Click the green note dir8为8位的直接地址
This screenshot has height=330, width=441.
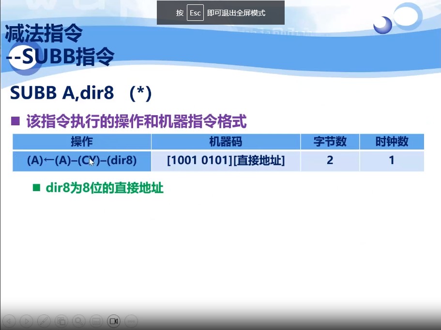tap(105, 188)
